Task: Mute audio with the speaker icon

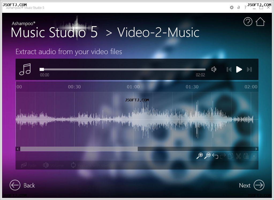Action: 214,69
